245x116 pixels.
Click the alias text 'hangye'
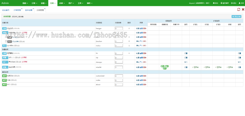pyautogui.click(x=99, y=29)
